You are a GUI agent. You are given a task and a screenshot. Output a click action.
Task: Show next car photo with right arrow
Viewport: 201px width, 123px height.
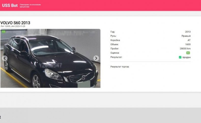pos(96,58)
